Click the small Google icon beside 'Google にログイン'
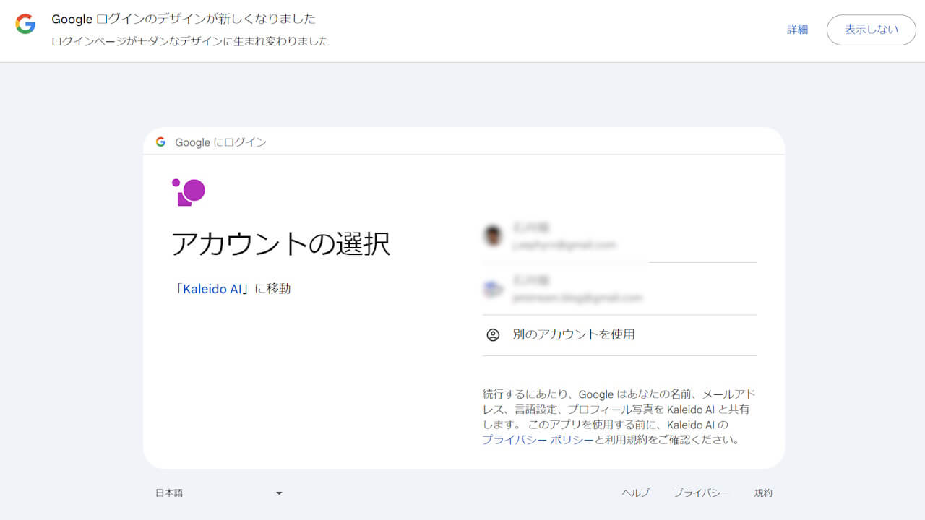Viewport: 925px width, 520px height. coord(160,142)
